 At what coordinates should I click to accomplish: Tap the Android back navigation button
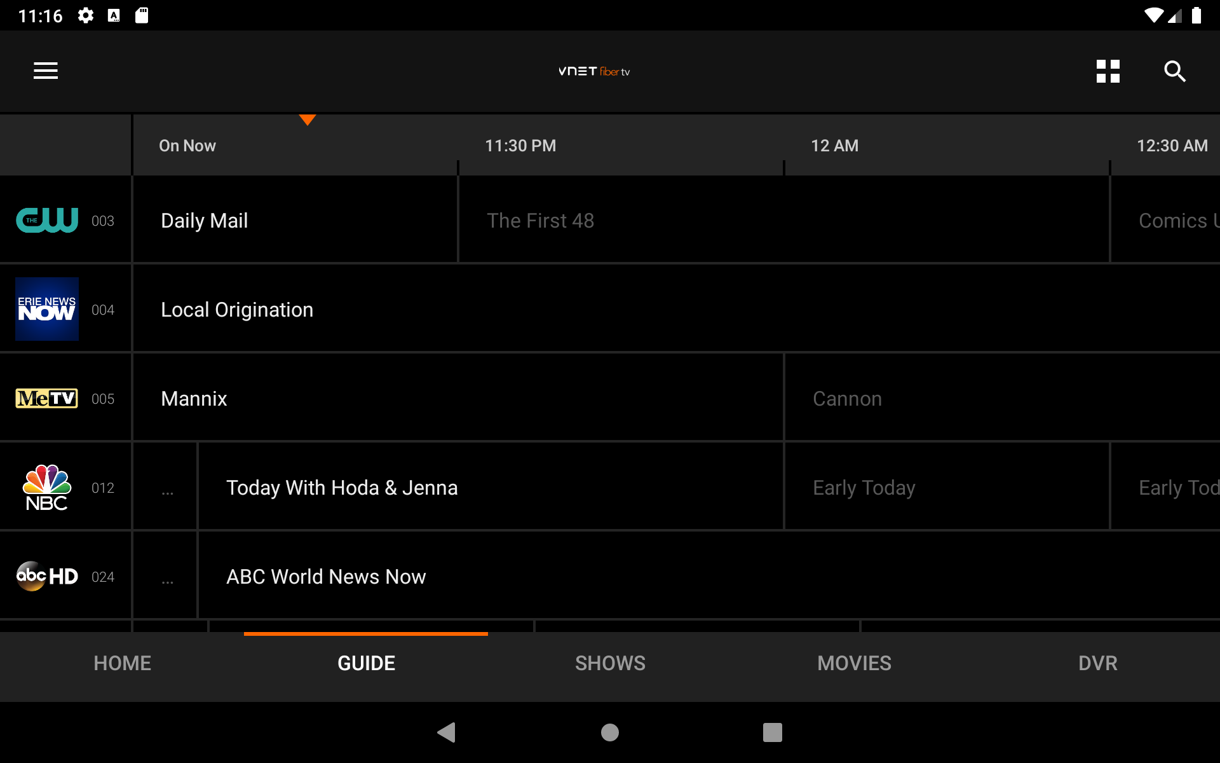[x=447, y=732]
